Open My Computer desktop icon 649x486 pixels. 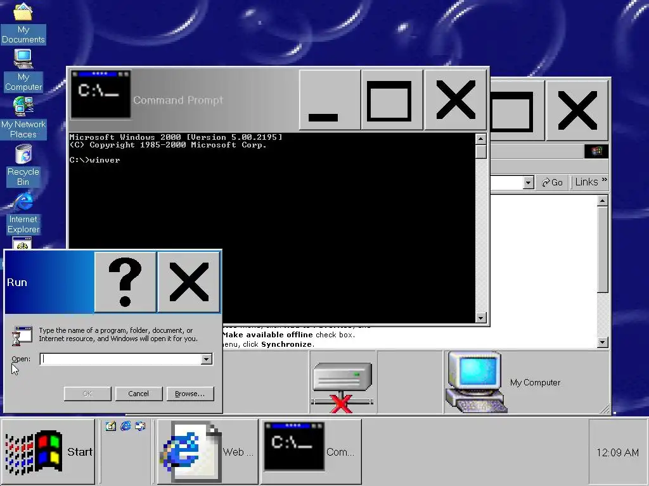click(x=23, y=70)
